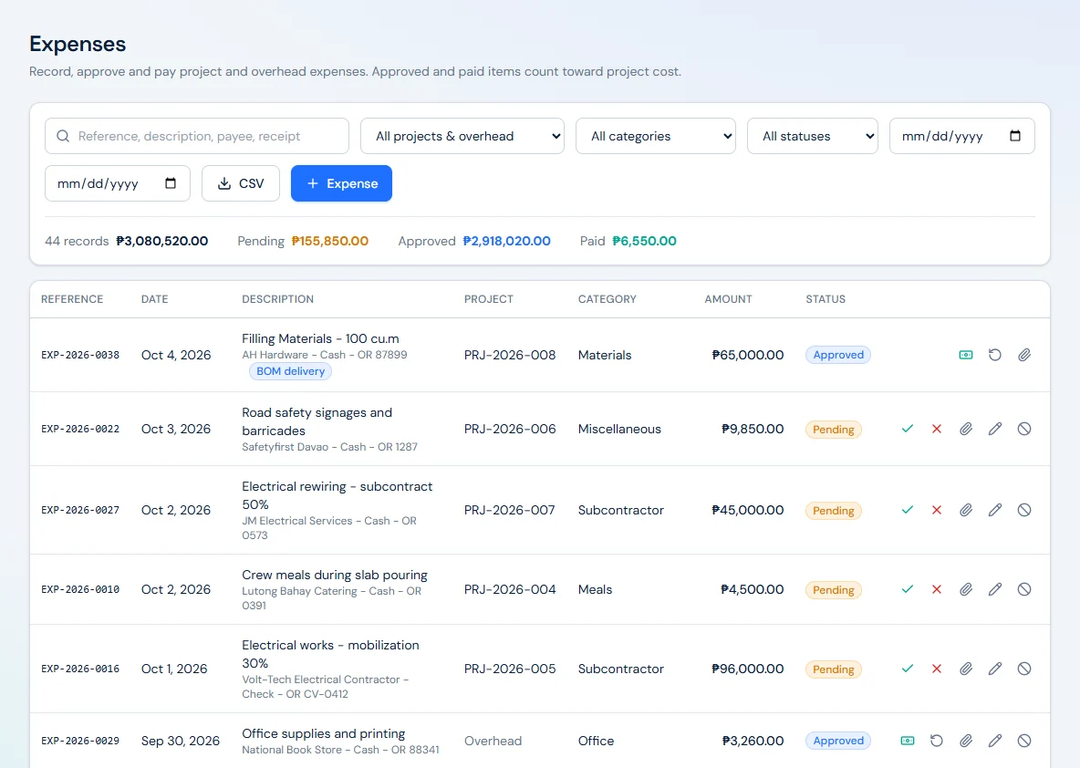1080x768 pixels.
Task: Mark EXP-2026-0038 as paid via cash icon
Action: [x=966, y=355]
